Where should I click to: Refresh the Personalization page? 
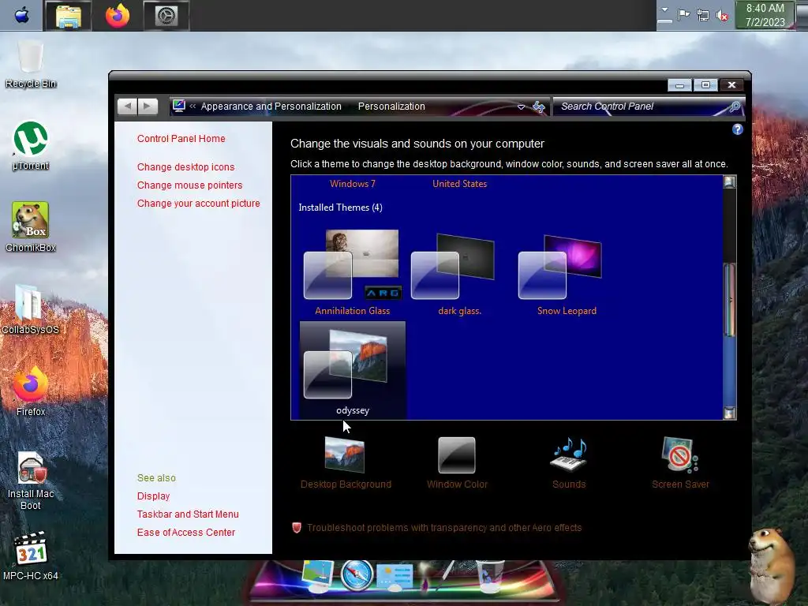click(538, 107)
